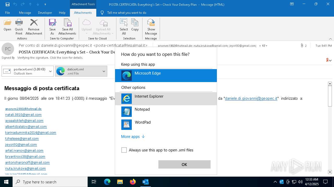Choose Microsoft Edge in the dialog
Viewport: 334px width, 187px height.
click(x=166, y=76)
